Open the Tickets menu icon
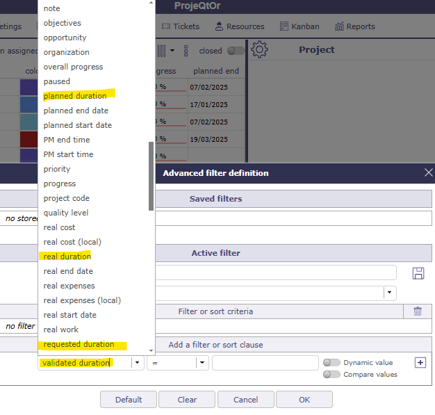This screenshot has width=435, height=415. coord(166,26)
